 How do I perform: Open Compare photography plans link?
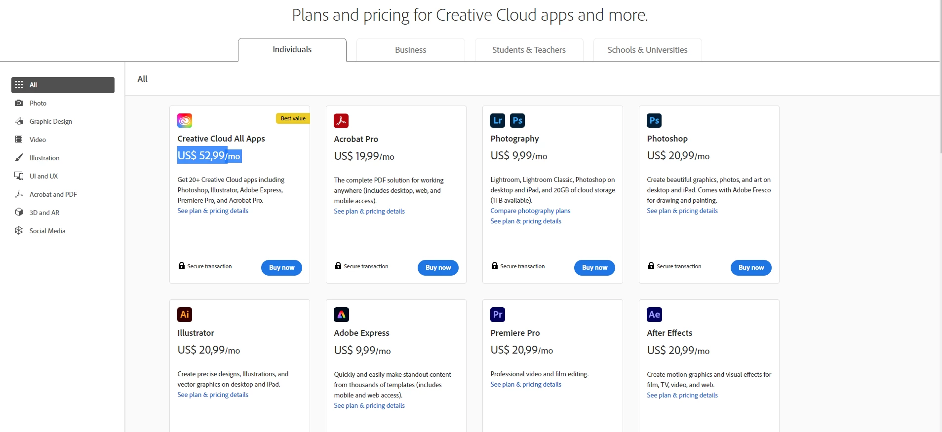530,211
